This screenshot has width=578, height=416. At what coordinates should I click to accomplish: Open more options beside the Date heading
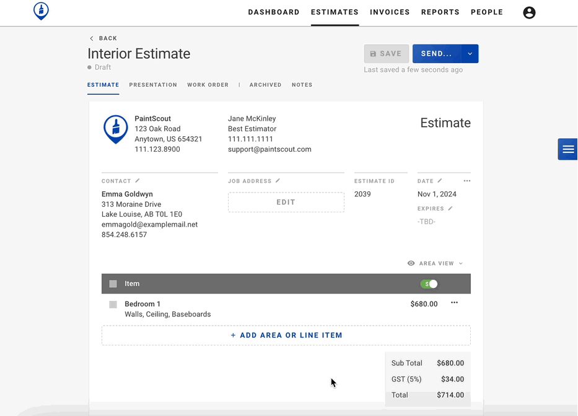point(467,181)
